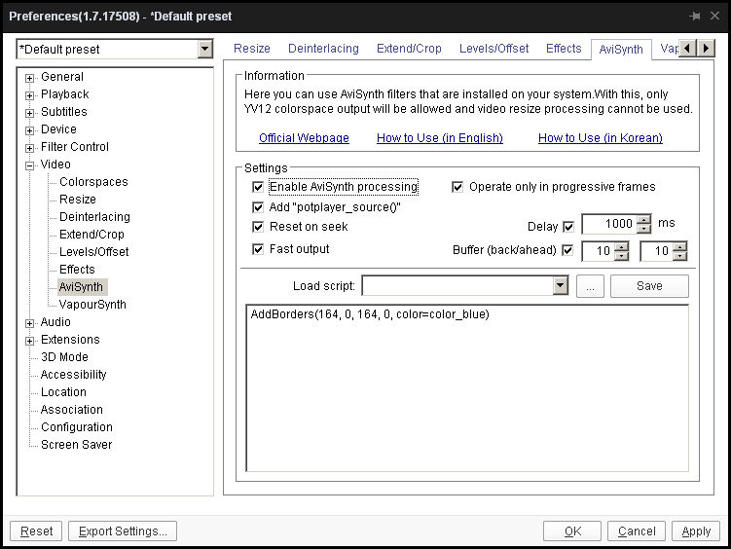Decrease the Delay value with the down arrow
Viewport: 731px width, 549px height.
[643, 229]
